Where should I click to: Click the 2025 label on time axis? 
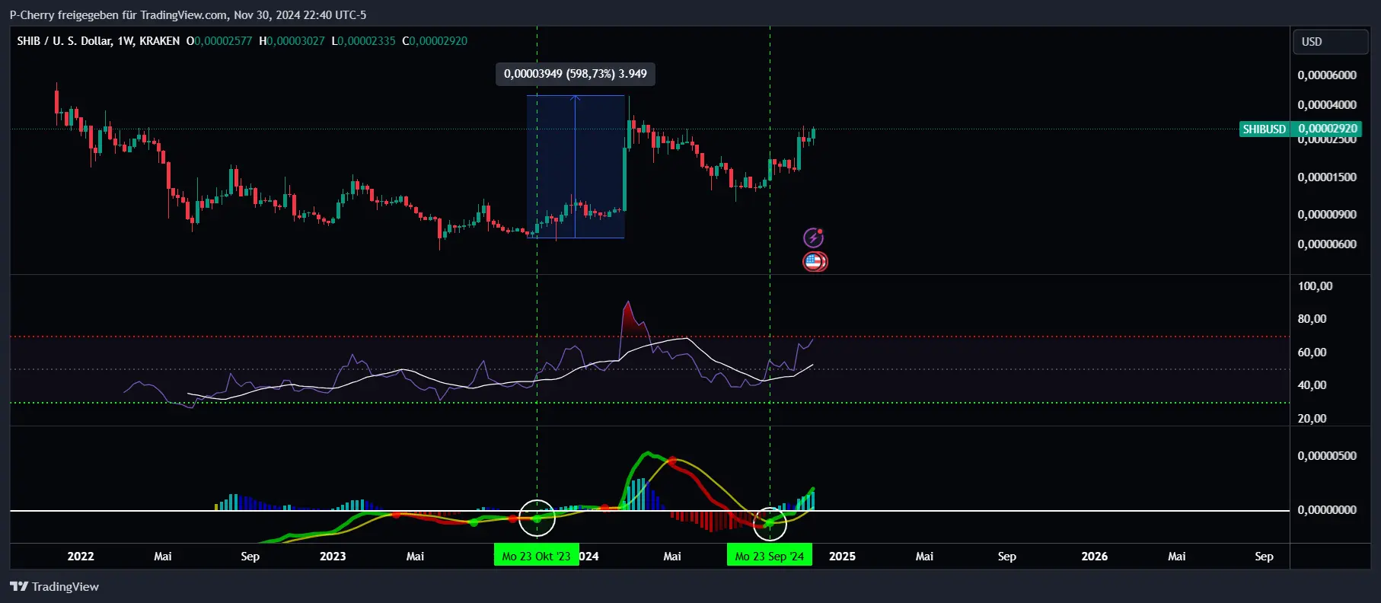[842, 557]
